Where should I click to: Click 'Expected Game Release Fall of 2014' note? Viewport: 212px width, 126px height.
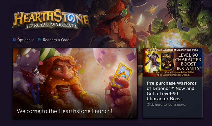coord(174,72)
